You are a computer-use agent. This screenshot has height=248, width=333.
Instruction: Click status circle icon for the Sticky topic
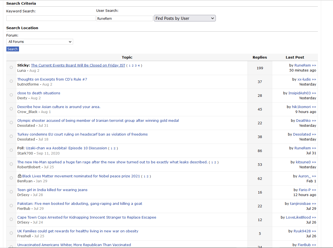pyautogui.click(x=11, y=67)
